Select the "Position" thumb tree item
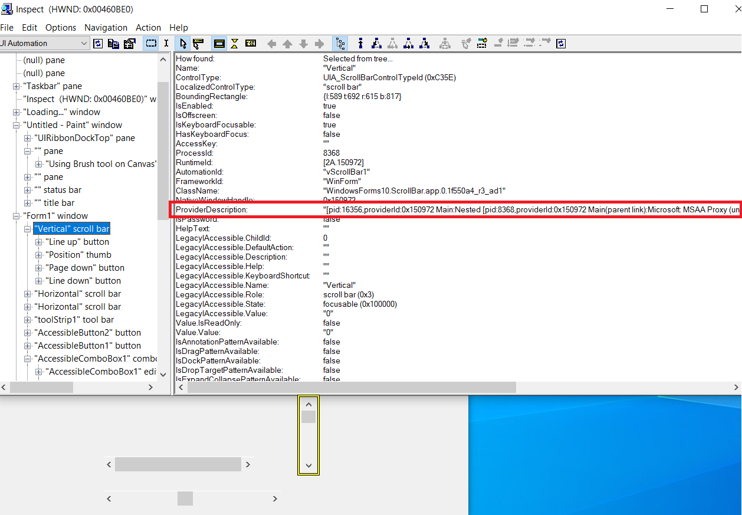Image resolution: width=742 pixels, height=515 pixels. coord(78,255)
